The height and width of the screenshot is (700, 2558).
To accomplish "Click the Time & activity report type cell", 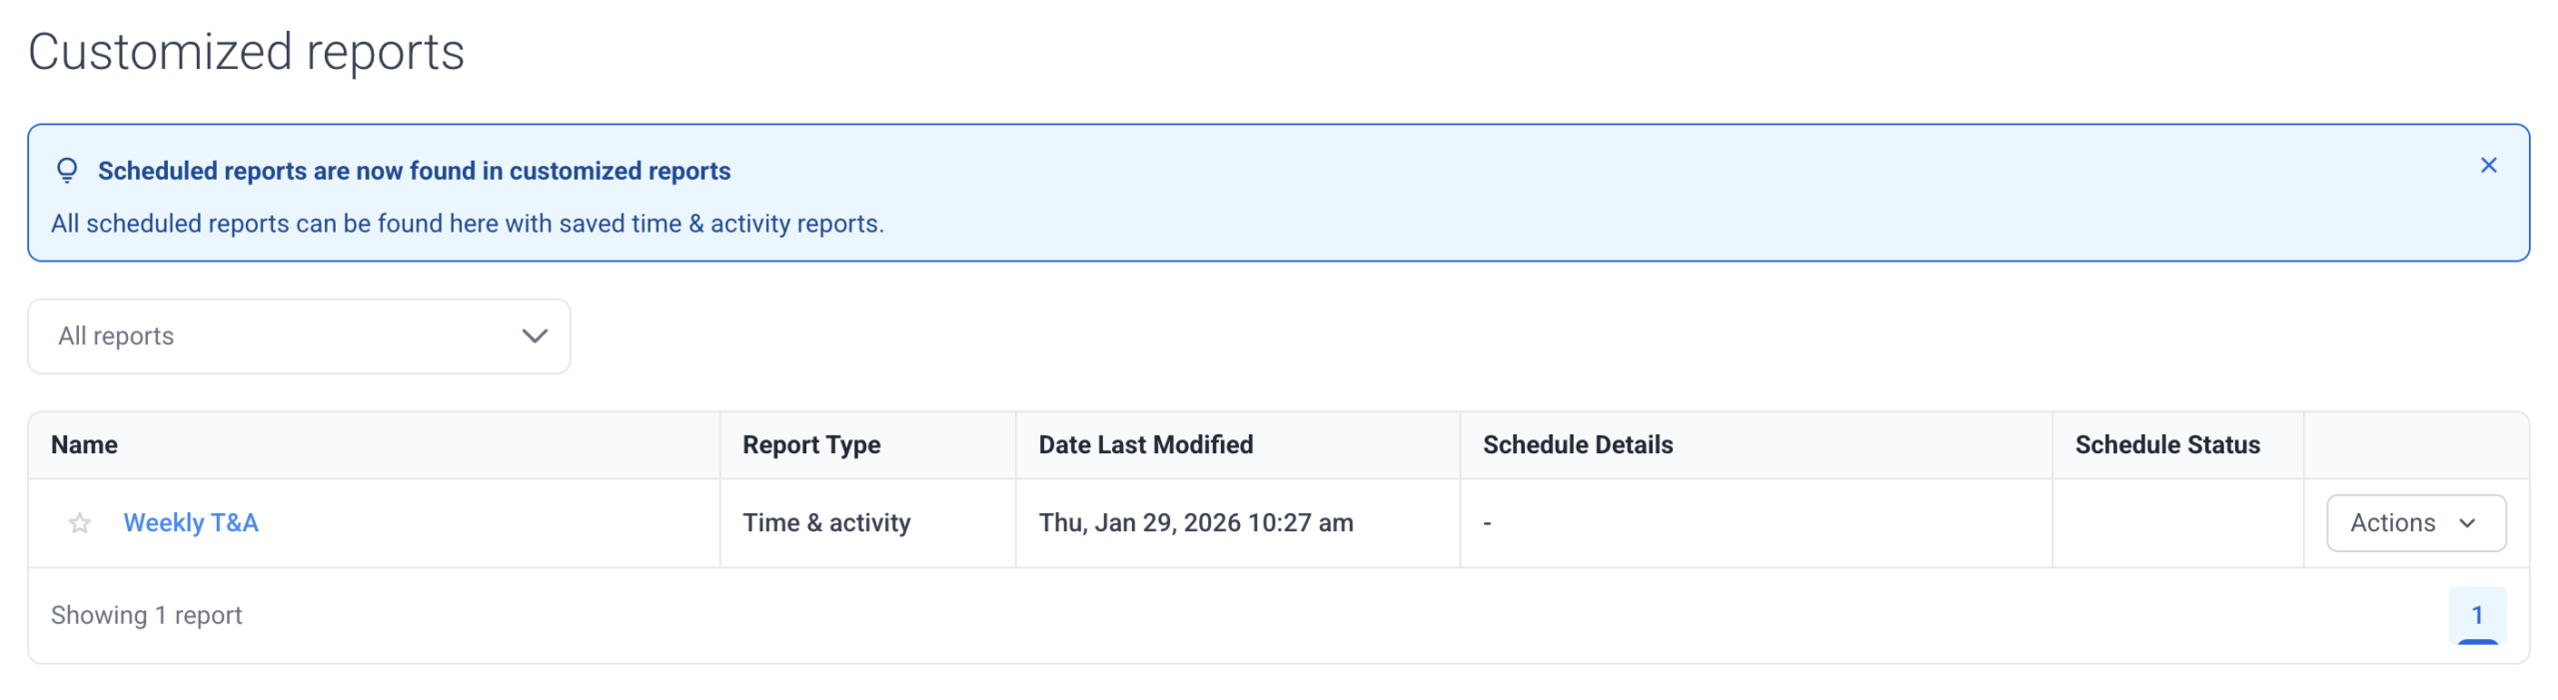I will (x=826, y=523).
